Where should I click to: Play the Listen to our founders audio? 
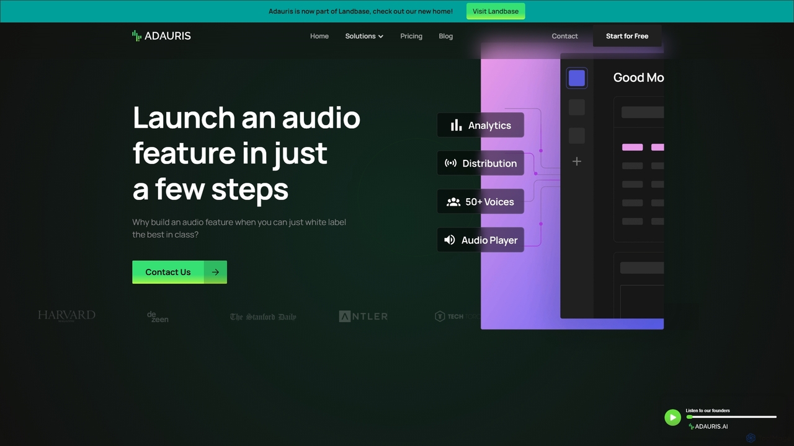click(x=672, y=418)
